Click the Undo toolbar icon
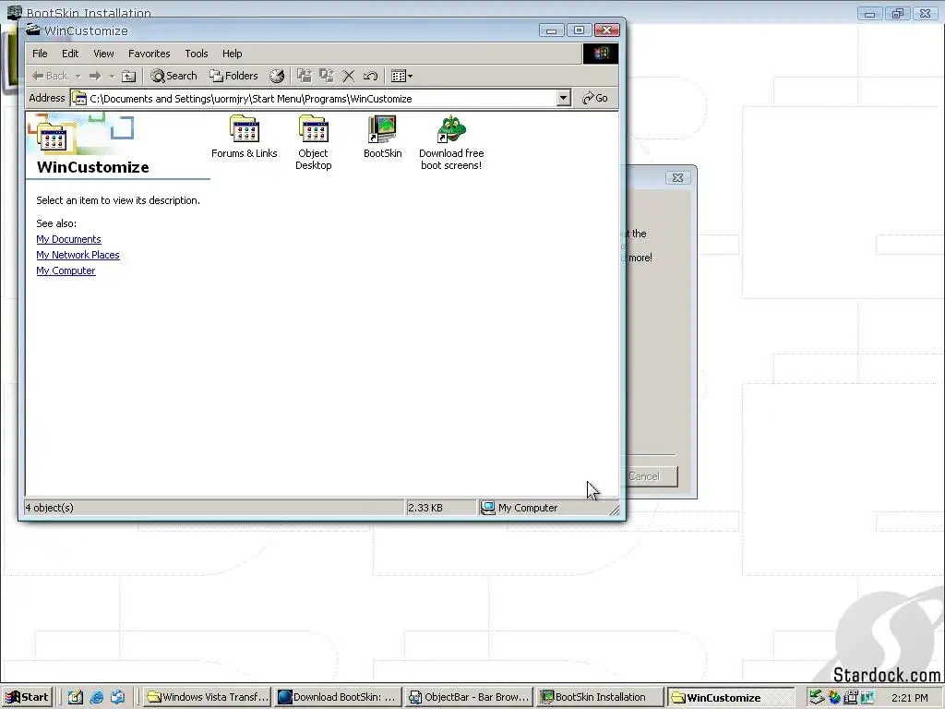Viewport: 945px width, 709px height. pyautogui.click(x=370, y=76)
